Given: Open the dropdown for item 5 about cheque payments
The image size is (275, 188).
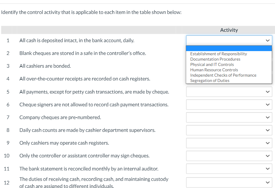Looking at the screenshot, I should click(x=229, y=91).
